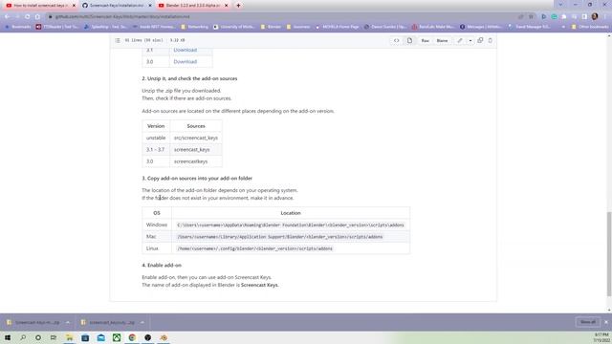Open the Chrome three-dot menu
This screenshot has width=612, height=344.
point(605,17)
